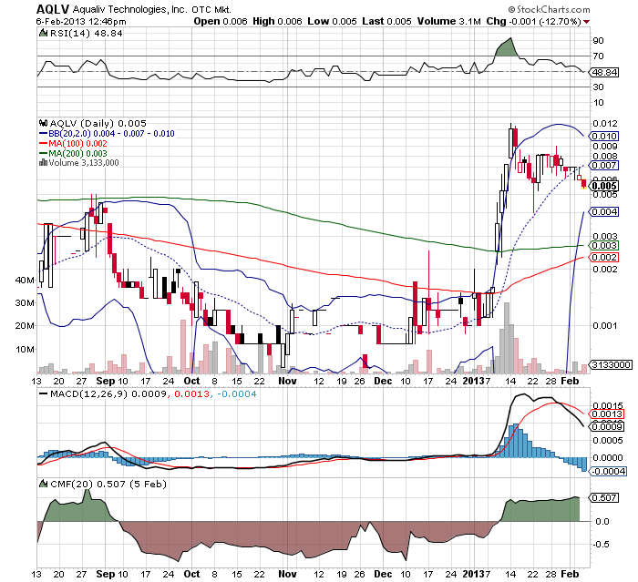Click the Open 0.006 value
This screenshot has width=638, height=582.
click(x=221, y=21)
